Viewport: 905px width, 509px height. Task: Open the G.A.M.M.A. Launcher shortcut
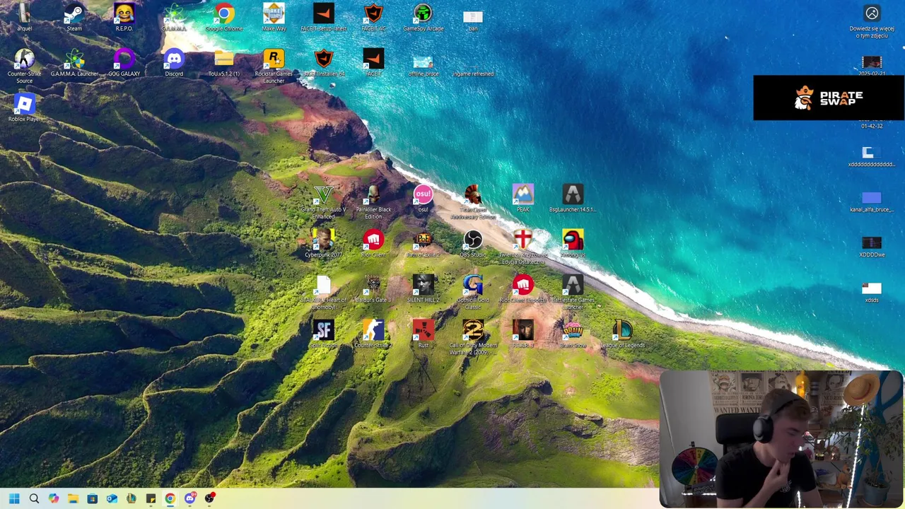tap(74, 63)
